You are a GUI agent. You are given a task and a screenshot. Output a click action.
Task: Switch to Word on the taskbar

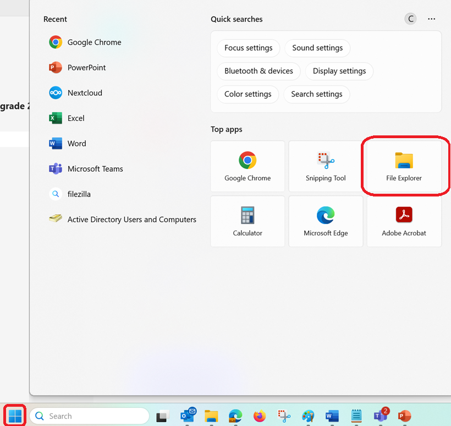click(x=332, y=416)
